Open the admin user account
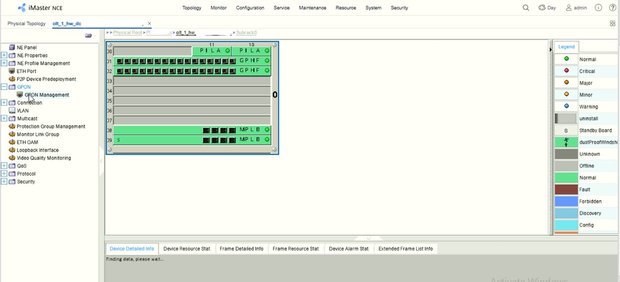The width and height of the screenshot is (620, 282). 576,8
